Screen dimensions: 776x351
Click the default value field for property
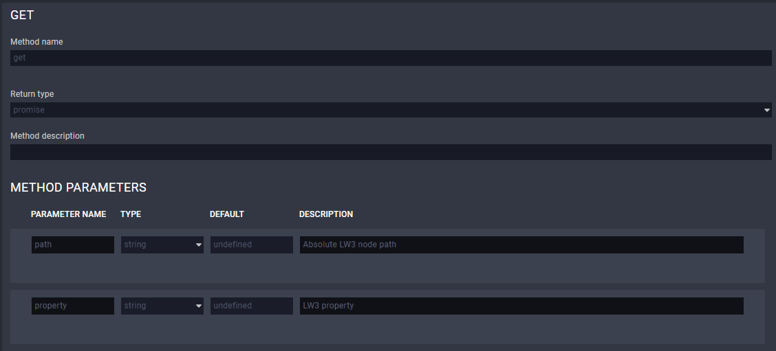[x=252, y=306]
